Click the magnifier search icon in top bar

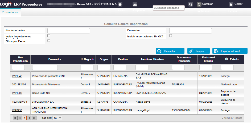(191, 4)
